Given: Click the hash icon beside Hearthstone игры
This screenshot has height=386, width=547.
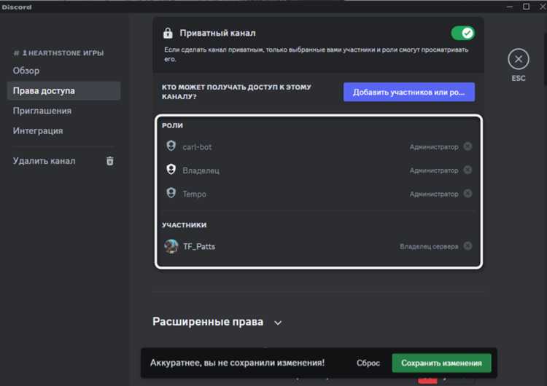Looking at the screenshot, I should click(x=16, y=53).
